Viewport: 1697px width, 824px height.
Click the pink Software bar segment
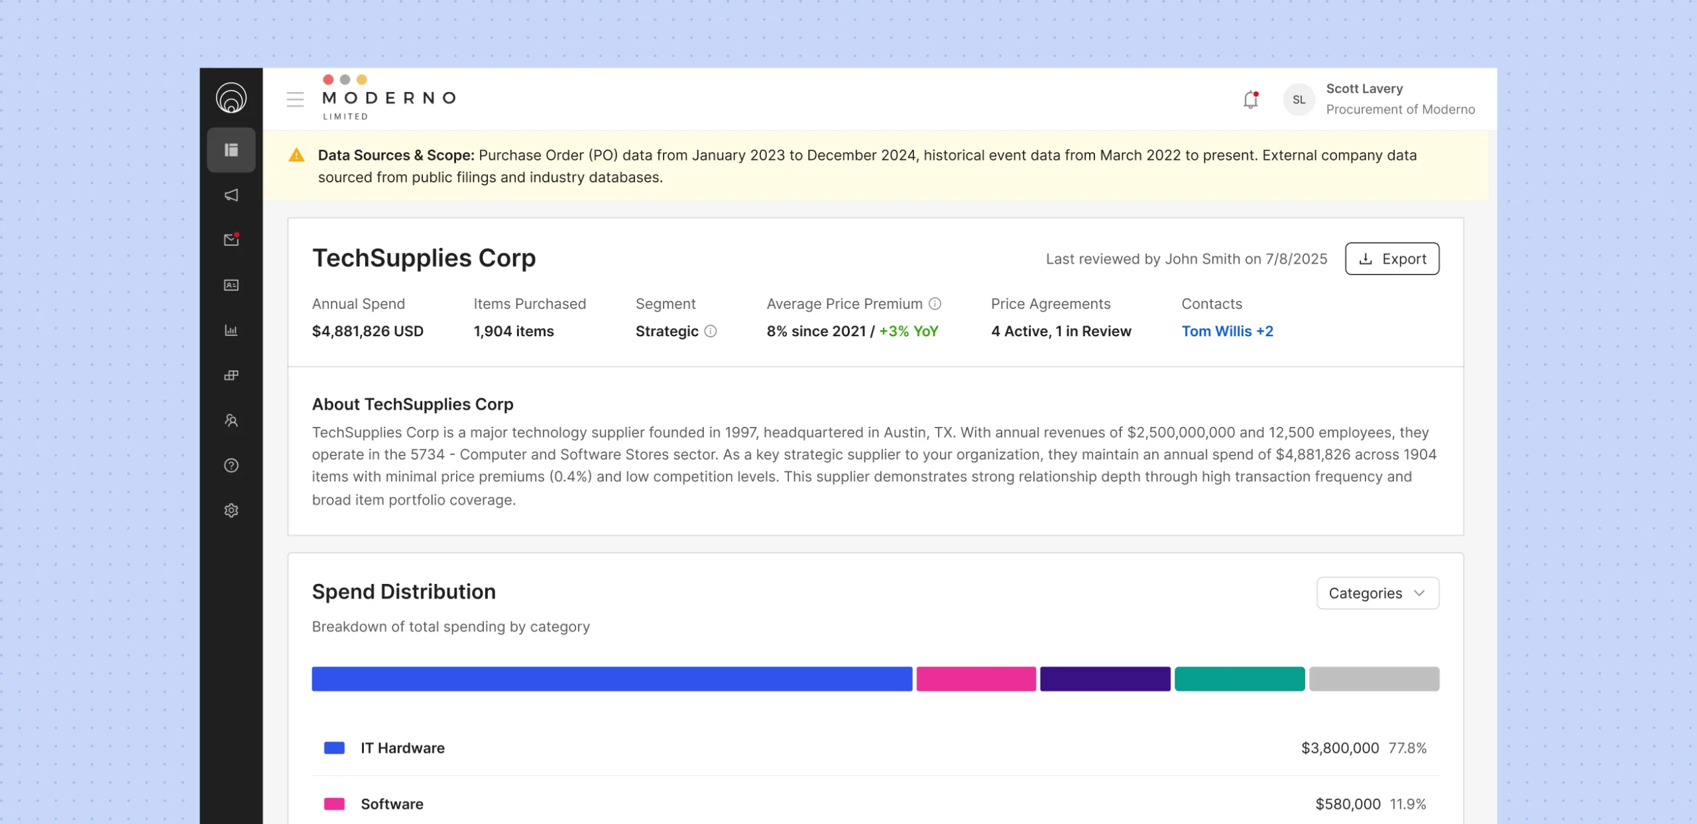(x=976, y=679)
